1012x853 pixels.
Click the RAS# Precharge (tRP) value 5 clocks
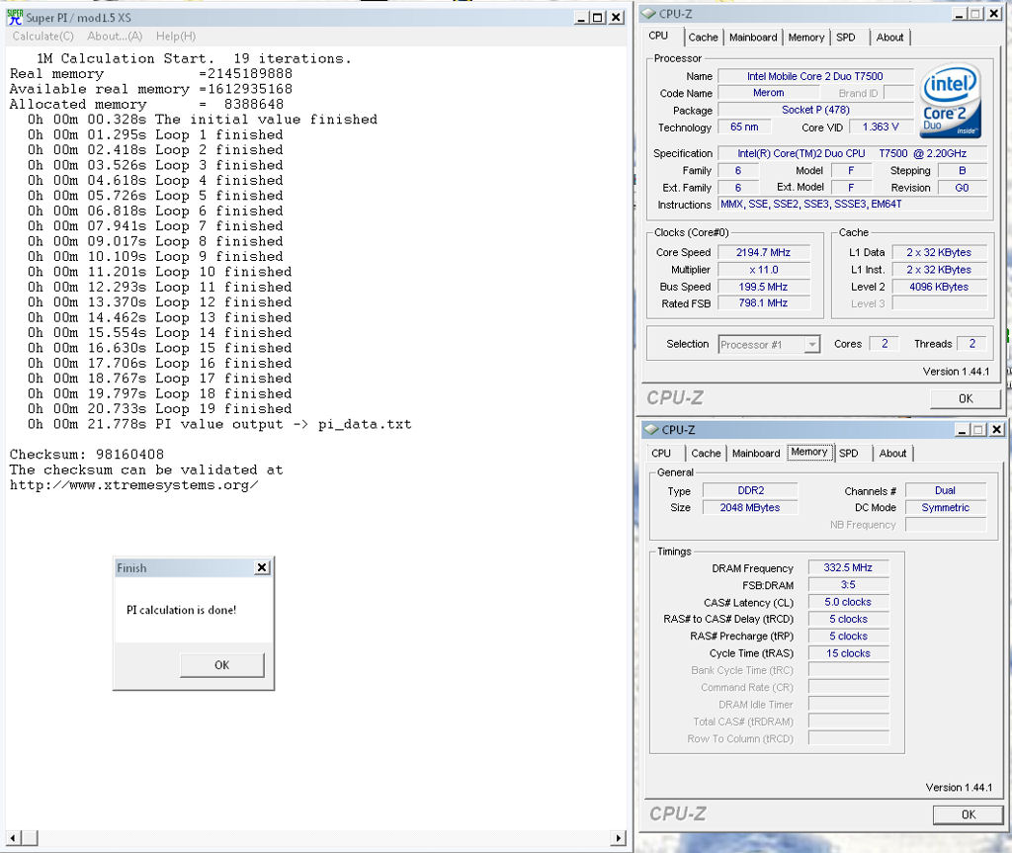click(848, 636)
